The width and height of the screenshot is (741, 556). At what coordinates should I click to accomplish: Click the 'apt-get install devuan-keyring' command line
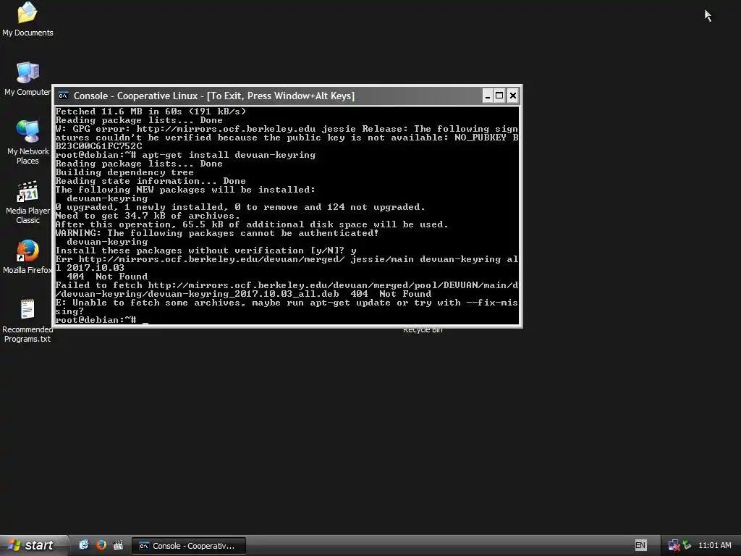click(x=185, y=155)
